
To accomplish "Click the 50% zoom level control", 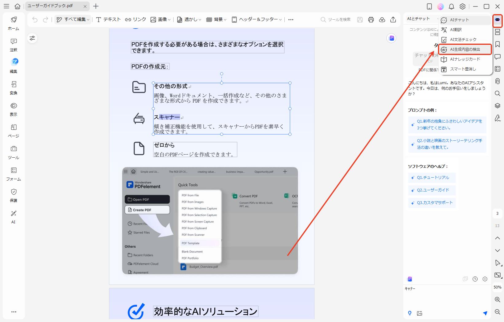I will 497,287.
